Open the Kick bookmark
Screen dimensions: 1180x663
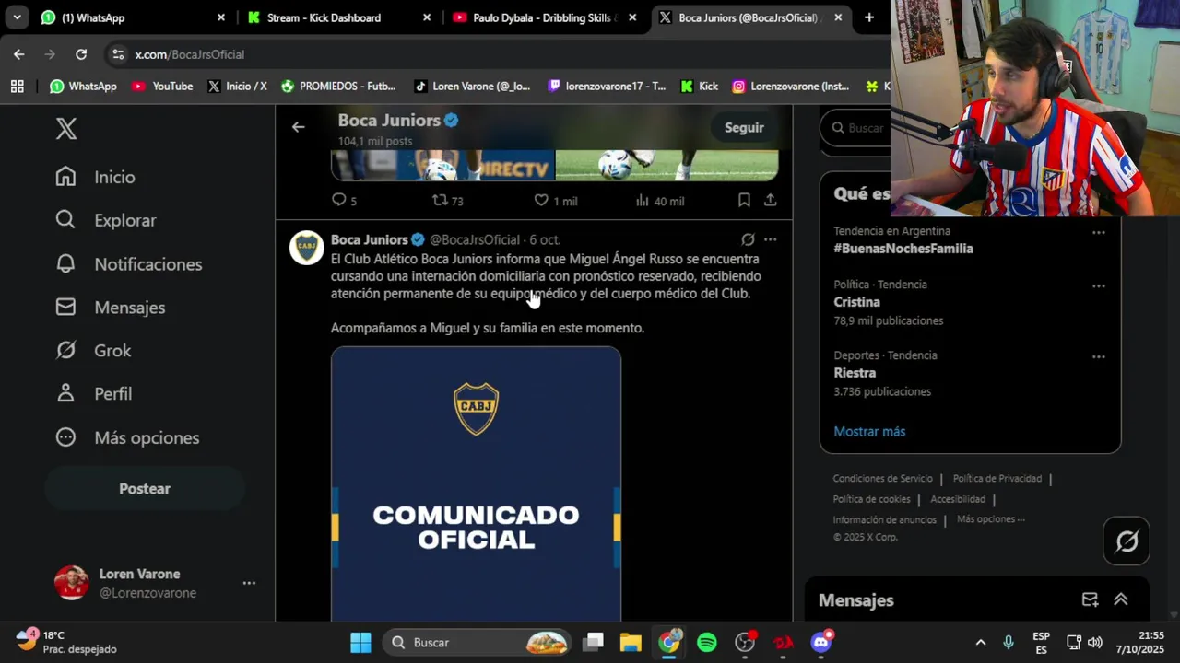pos(699,87)
